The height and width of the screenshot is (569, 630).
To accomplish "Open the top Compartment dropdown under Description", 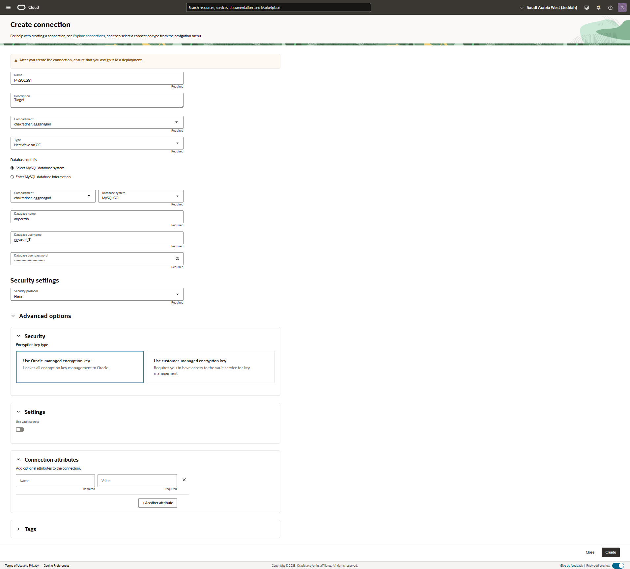I will [x=97, y=122].
